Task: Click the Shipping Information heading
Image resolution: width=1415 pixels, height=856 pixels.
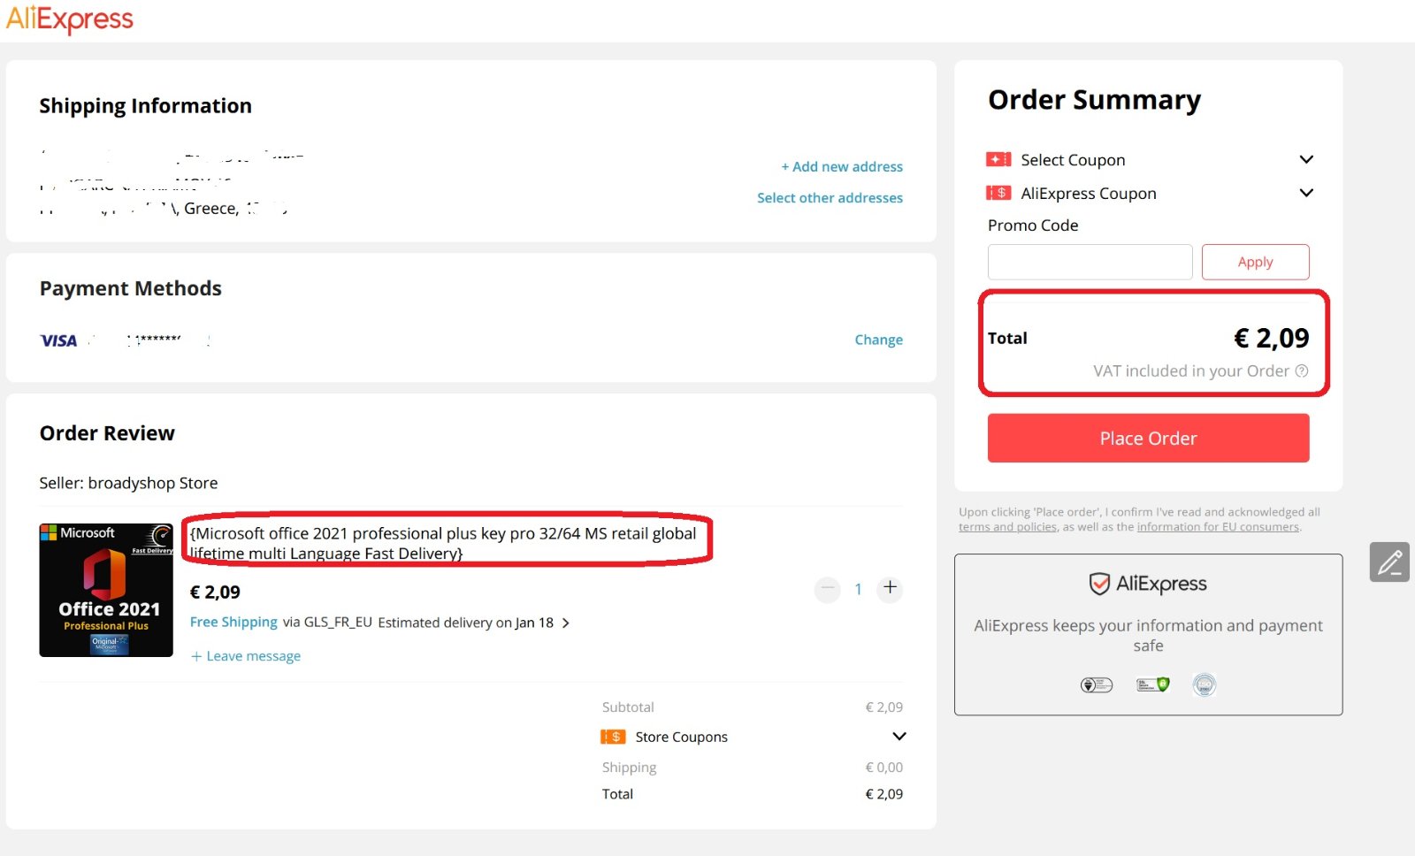Action: coord(145,106)
